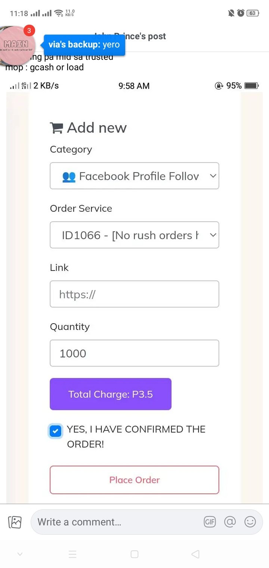Expand the Category dropdown
Image resolution: width=269 pixels, height=568 pixels.
pos(134,176)
